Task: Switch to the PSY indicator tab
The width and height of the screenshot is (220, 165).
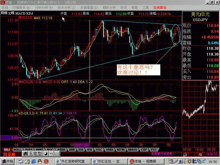Action: [154, 150]
